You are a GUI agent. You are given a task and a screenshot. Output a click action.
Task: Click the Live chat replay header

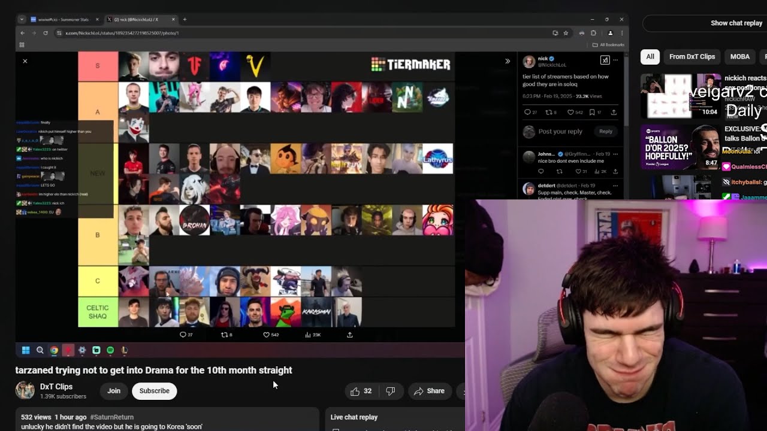(x=354, y=417)
